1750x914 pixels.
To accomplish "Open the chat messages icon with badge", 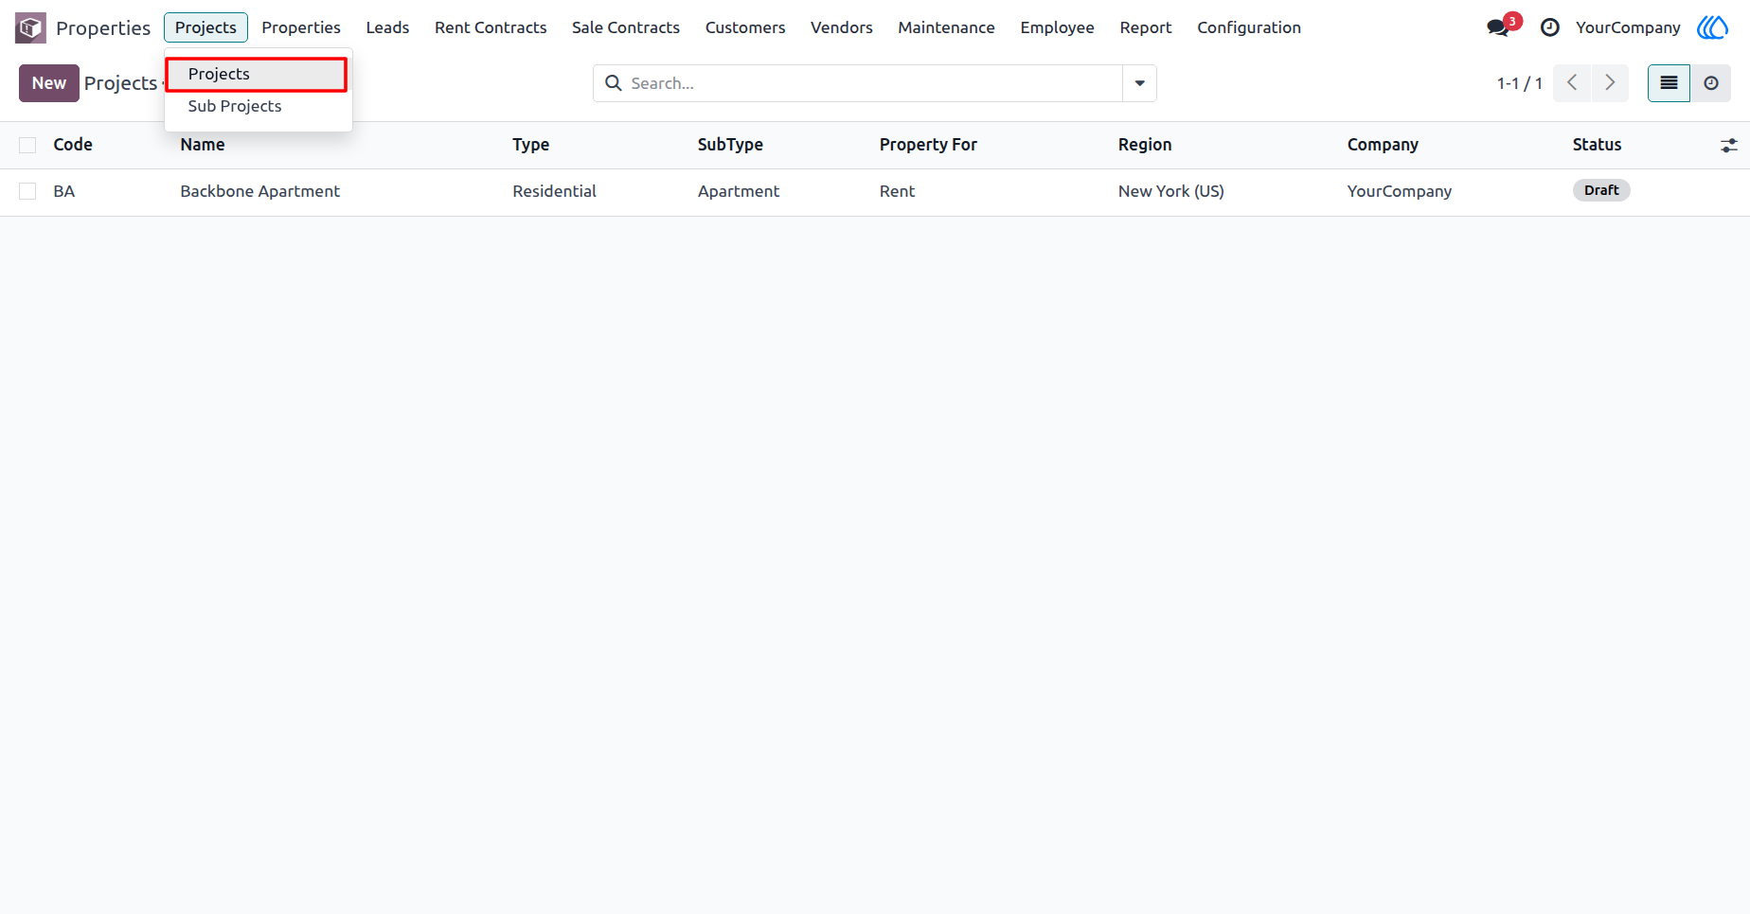I will point(1503,26).
